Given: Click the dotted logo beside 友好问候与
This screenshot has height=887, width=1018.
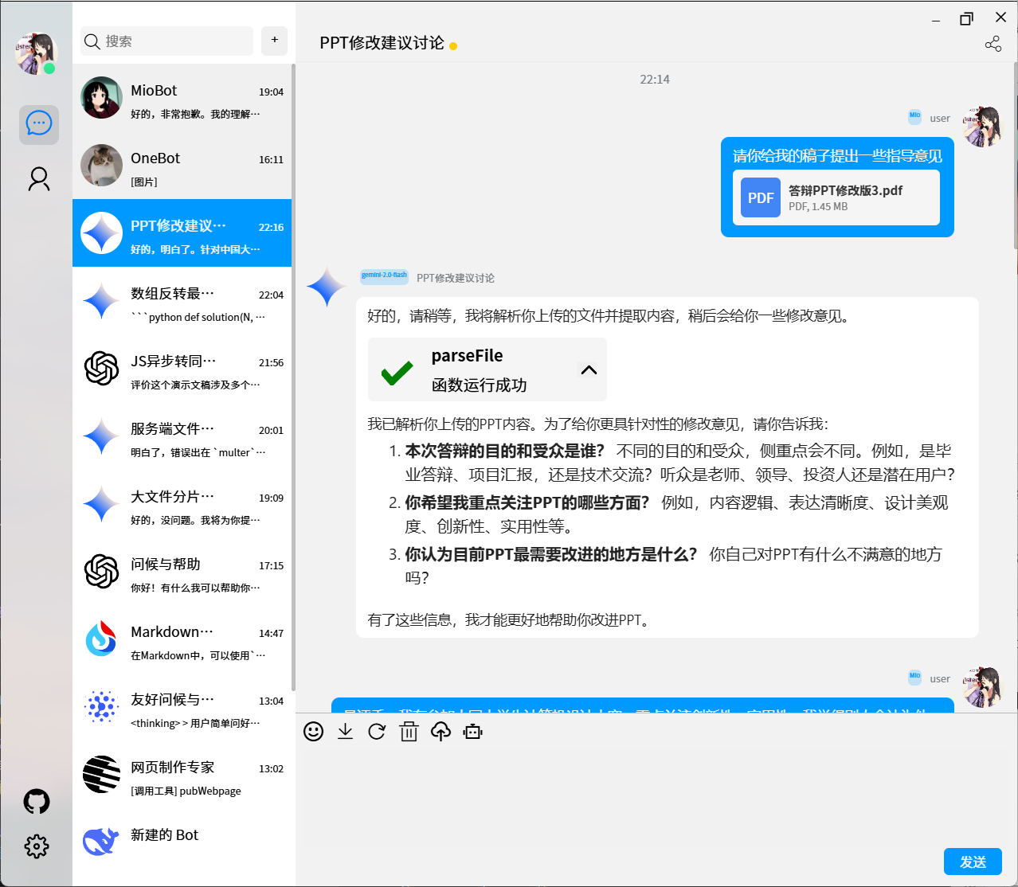Looking at the screenshot, I should (101, 707).
